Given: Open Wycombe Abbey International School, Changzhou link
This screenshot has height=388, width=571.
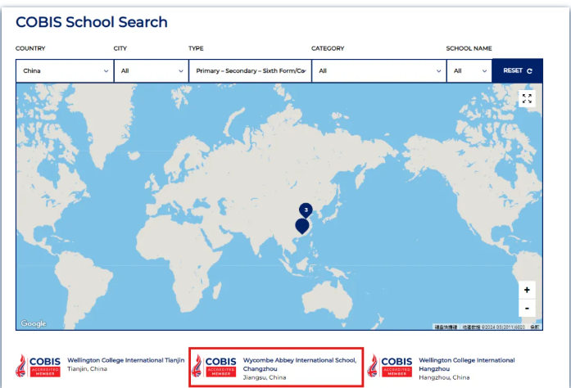Looking at the screenshot, I should pyautogui.click(x=300, y=364).
